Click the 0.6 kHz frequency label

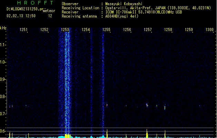click(x=3, y=131)
